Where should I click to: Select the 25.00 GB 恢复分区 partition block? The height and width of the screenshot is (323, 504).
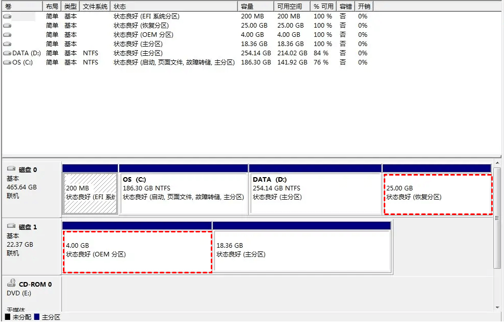pyautogui.click(x=437, y=193)
